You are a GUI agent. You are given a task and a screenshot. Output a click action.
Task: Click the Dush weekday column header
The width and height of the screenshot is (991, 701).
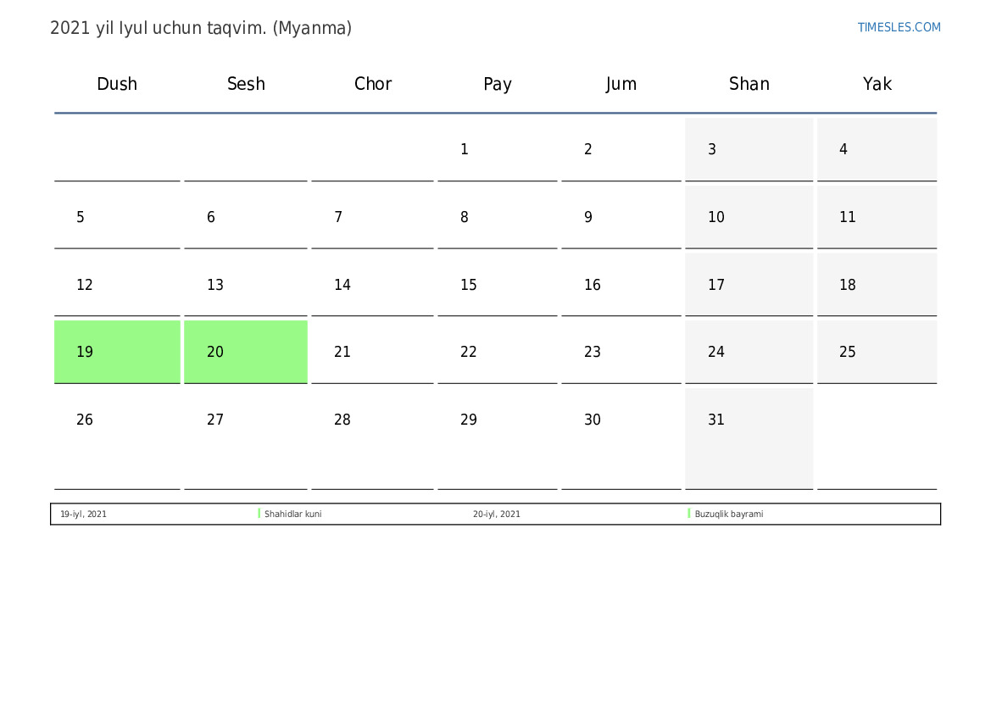click(x=117, y=84)
